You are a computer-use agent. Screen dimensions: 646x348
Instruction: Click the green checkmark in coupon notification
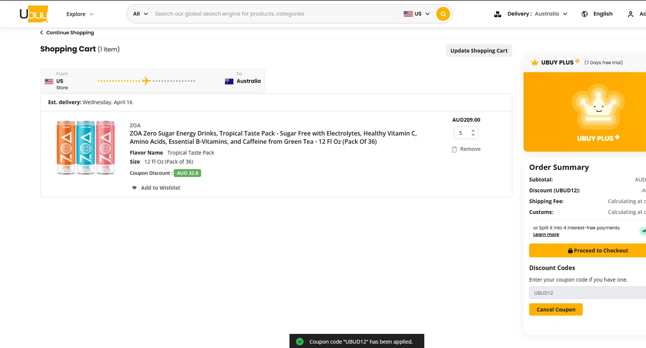click(x=300, y=342)
